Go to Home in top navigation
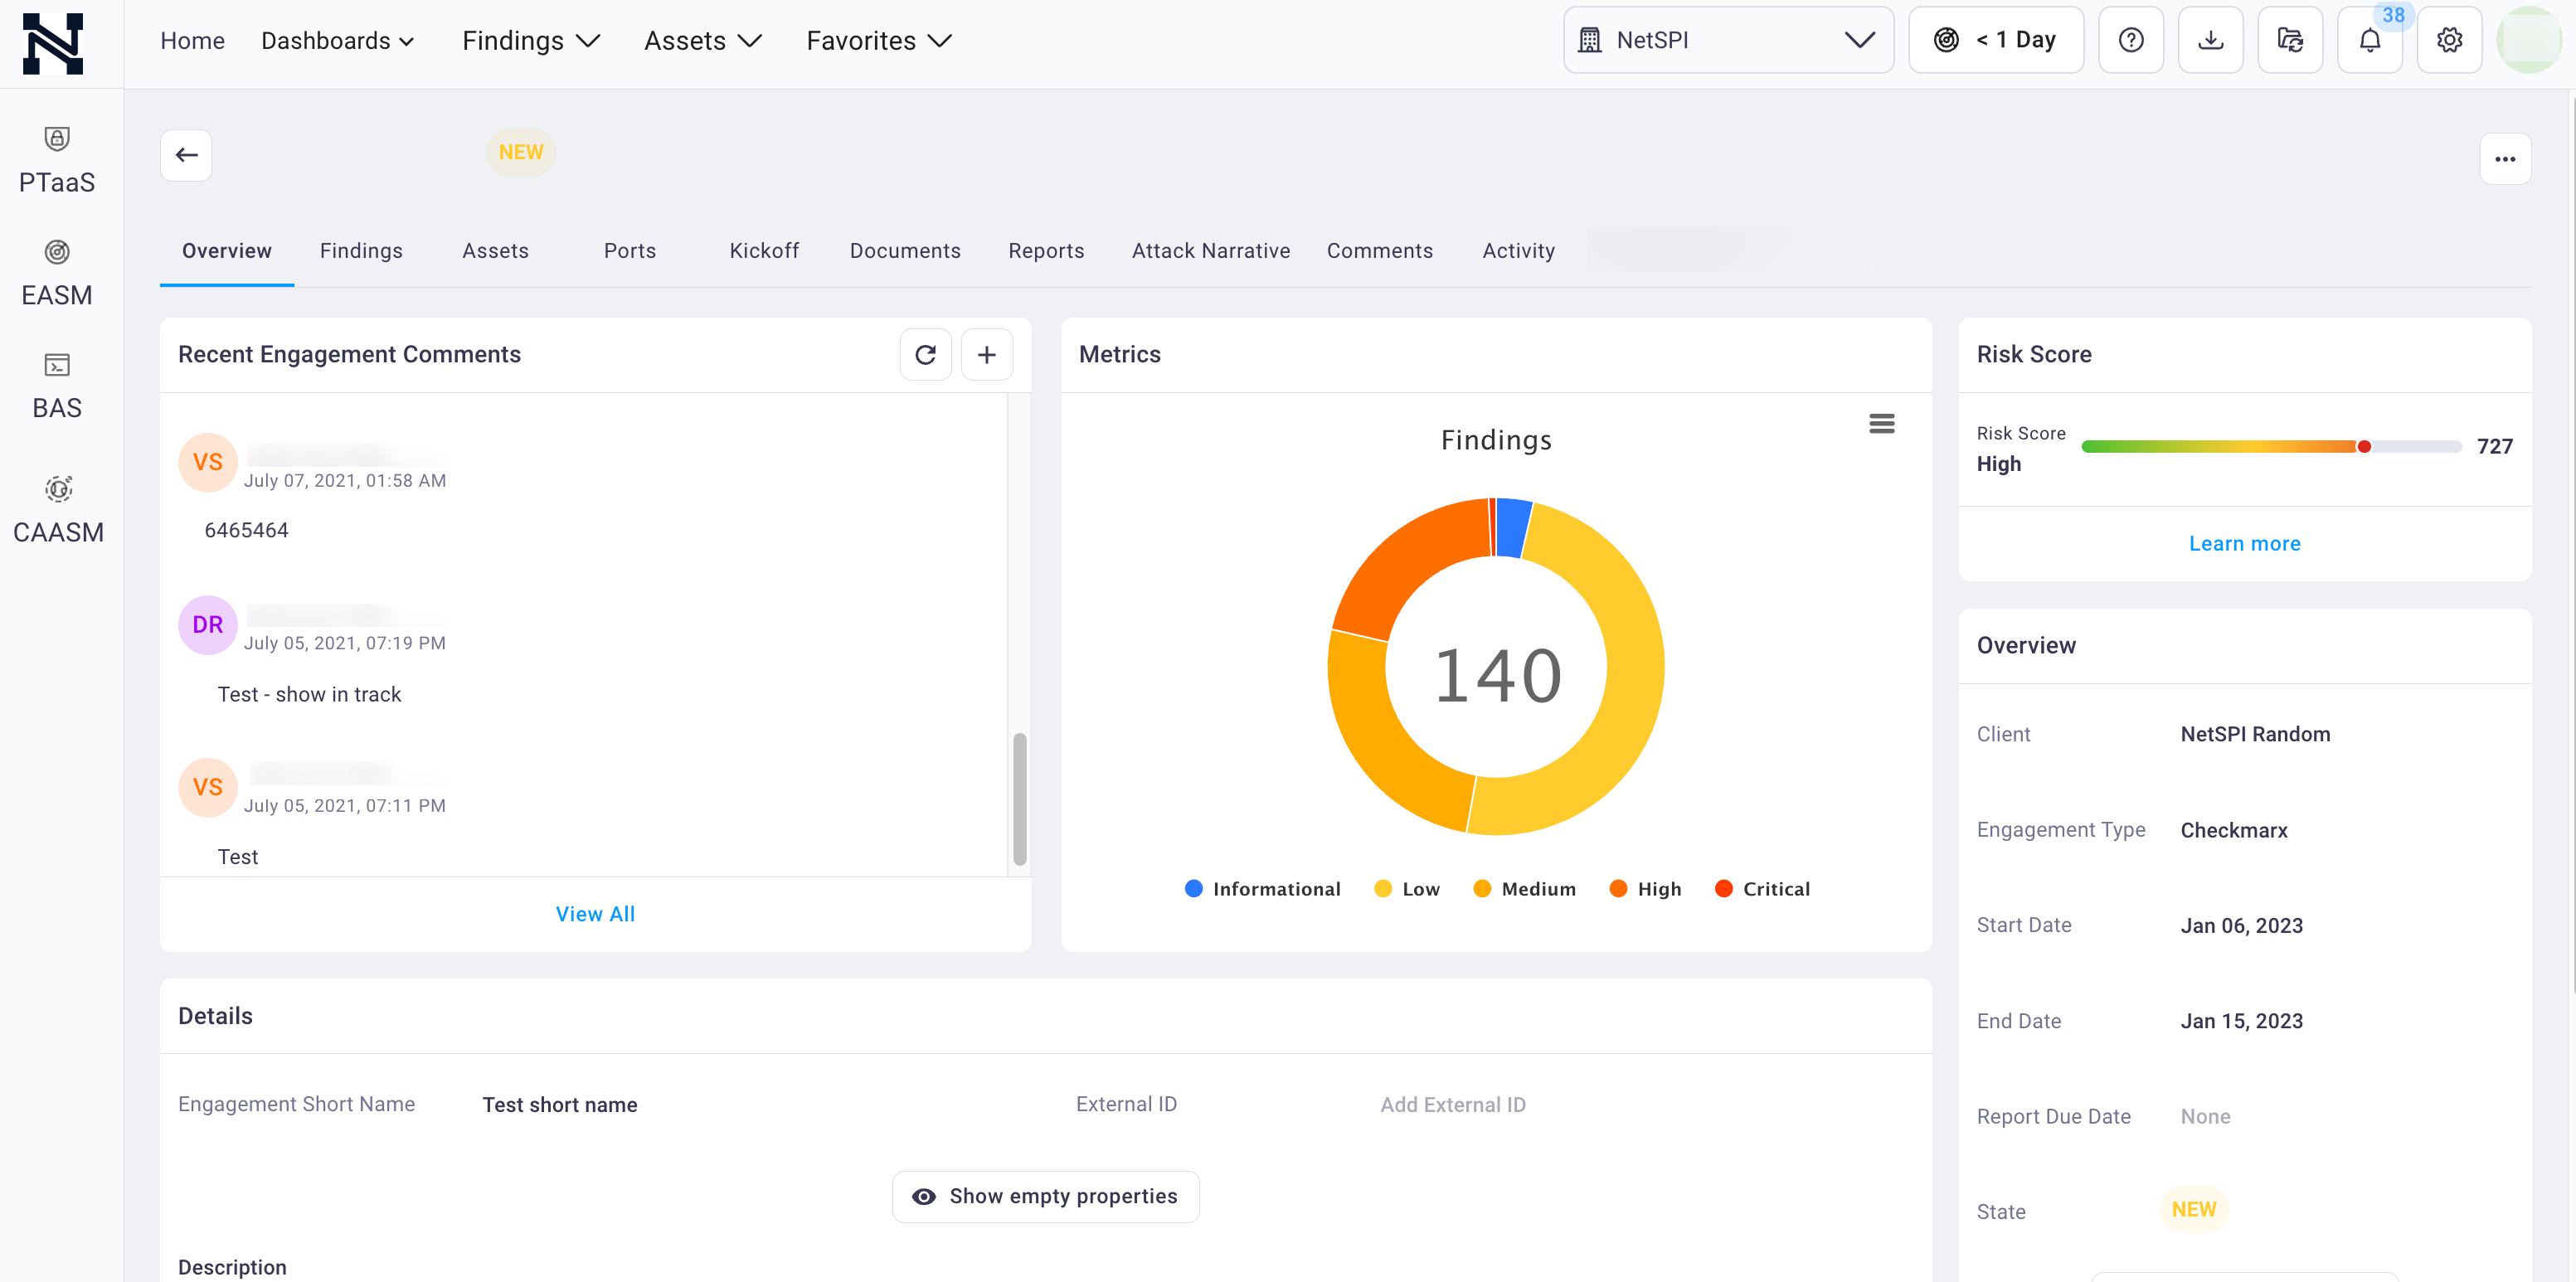The height and width of the screenshot is (1282, 2576). [192, 41]
